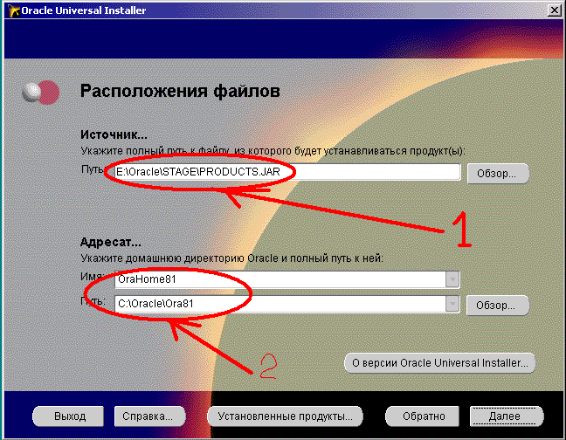Click the Расположения файлов heading
This screenshot has height=440, width=566.
click(180, 91)
